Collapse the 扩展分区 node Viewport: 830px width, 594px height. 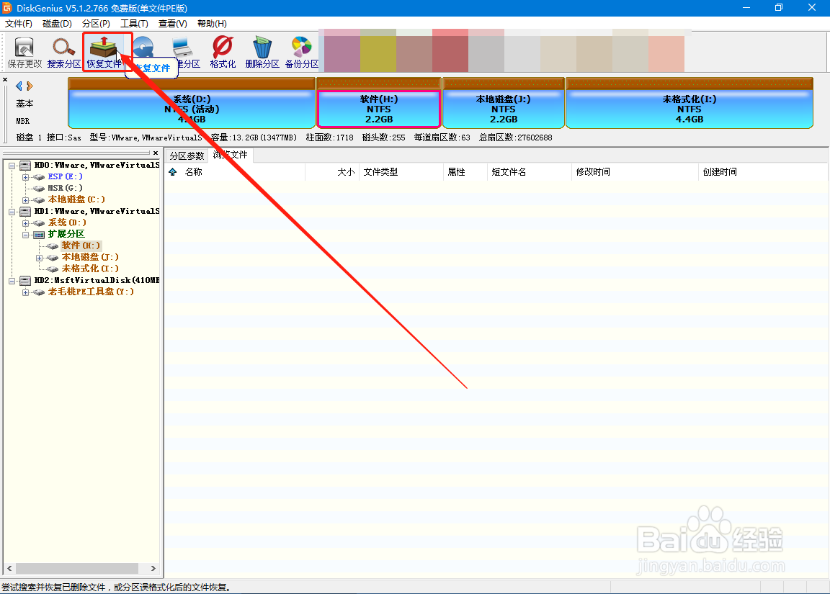pos(25,235)
